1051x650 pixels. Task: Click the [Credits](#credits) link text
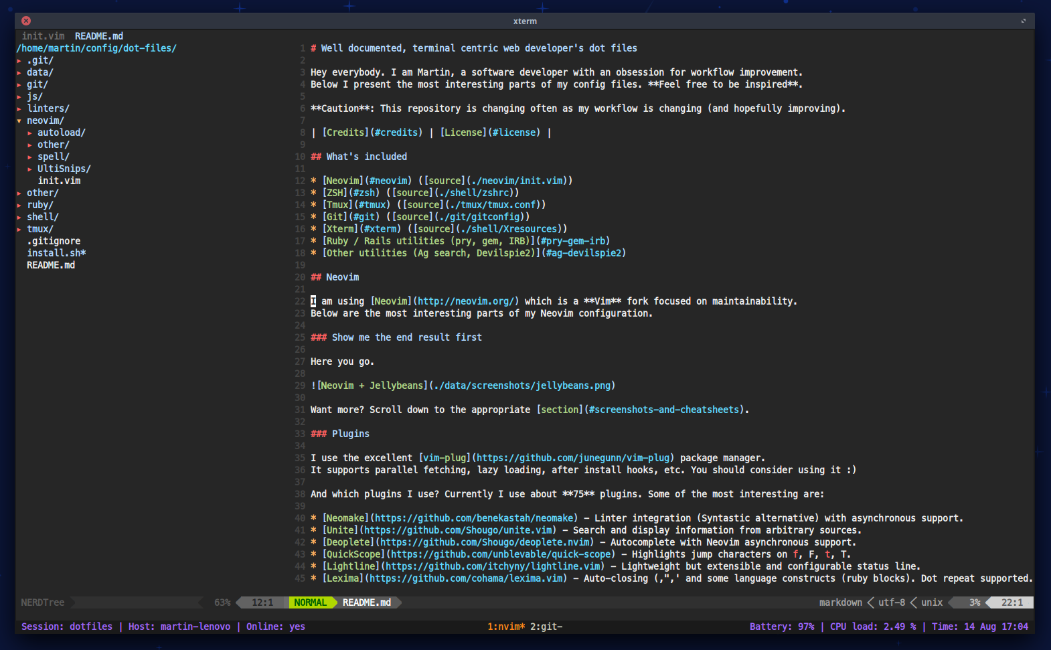coord(372,133)
